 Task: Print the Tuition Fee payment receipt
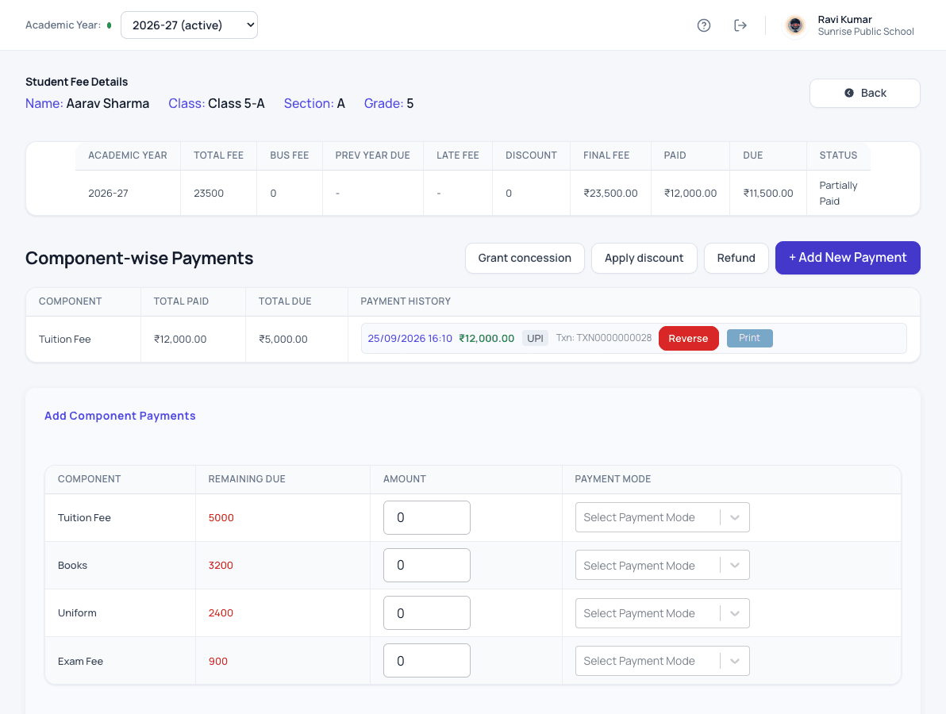click(x=749, y=338)
